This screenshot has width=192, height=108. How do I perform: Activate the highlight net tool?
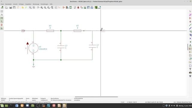(190, 15)
